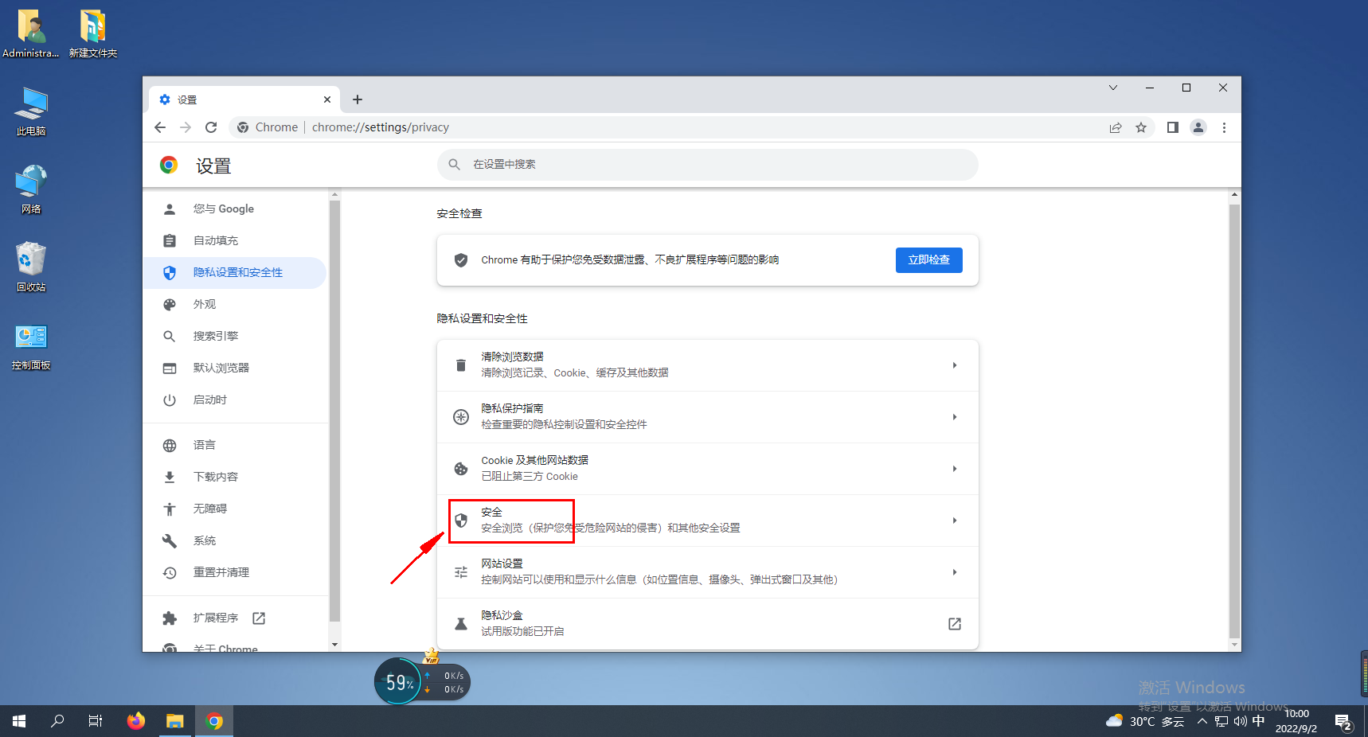Switch to the 设置 browser tab
Screen dimensions: 1368x737
point(191,99)
